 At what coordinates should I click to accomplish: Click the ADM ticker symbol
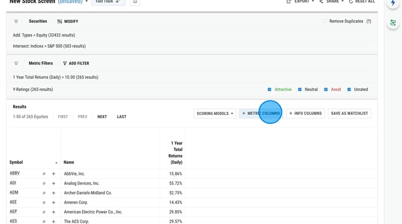click(x=14, y=192)
